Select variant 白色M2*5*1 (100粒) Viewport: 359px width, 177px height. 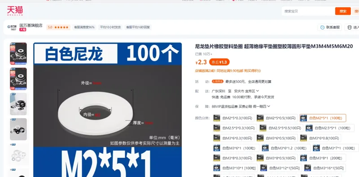point(323,118)
